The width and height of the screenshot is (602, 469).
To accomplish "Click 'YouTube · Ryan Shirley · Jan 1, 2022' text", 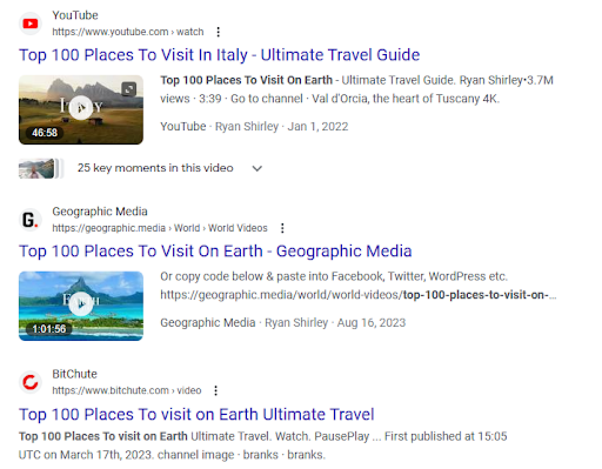I will pyautogui.click(x=254, y=126).
